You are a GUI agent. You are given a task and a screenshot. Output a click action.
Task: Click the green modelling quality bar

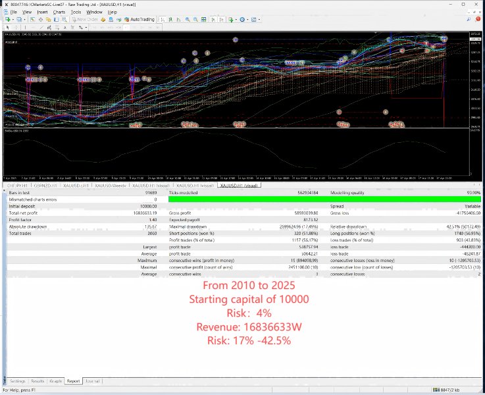click(x=324, y=199)
